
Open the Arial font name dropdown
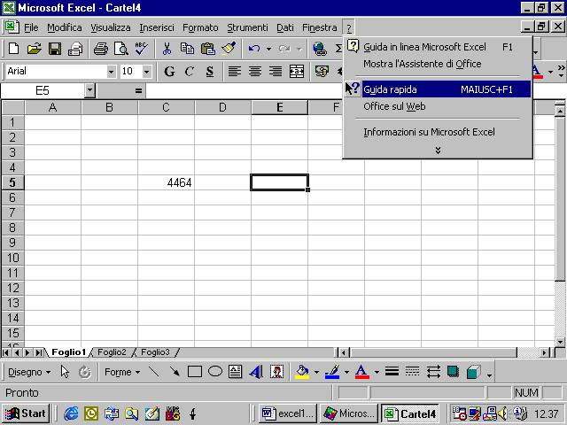coord(111,72)
